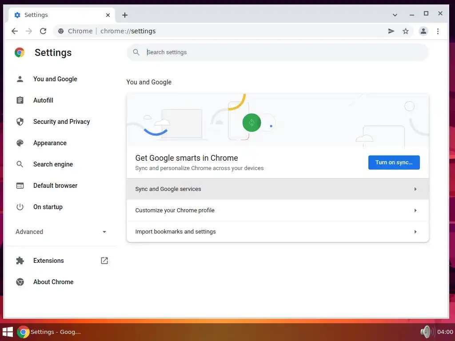Open Import bookmarks and settings
Image resolution: width=455 pixels, height=341 pixels.
coord(278,231)
